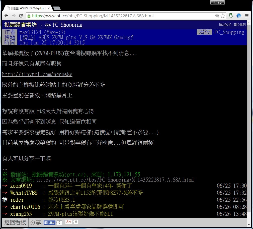Click comment Z97M-plus這張好像不能SLI
The width and height of the screenshot is (253, 229).
(80, 214)
